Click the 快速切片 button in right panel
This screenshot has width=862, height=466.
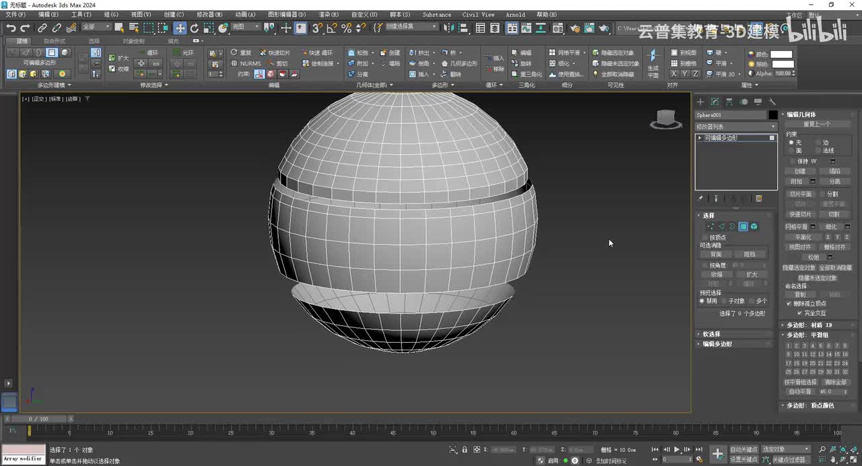pos(800,214)
